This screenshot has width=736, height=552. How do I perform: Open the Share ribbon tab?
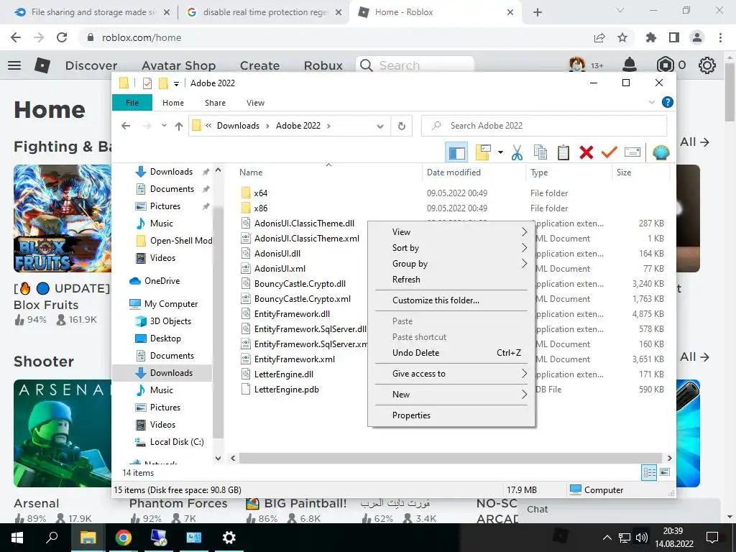pos(215,103)
